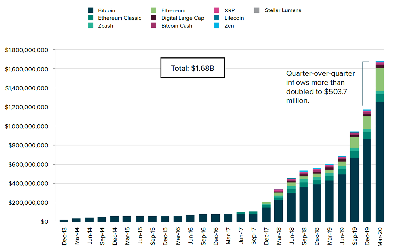Viewport: 394px width, 251px height.
Task: Click the Sep-19 x-axis label
Action: coord(355,236)
